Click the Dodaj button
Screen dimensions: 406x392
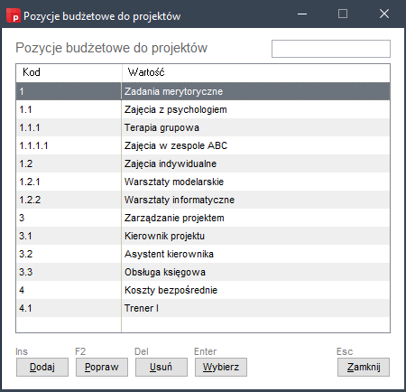point(42,367)
